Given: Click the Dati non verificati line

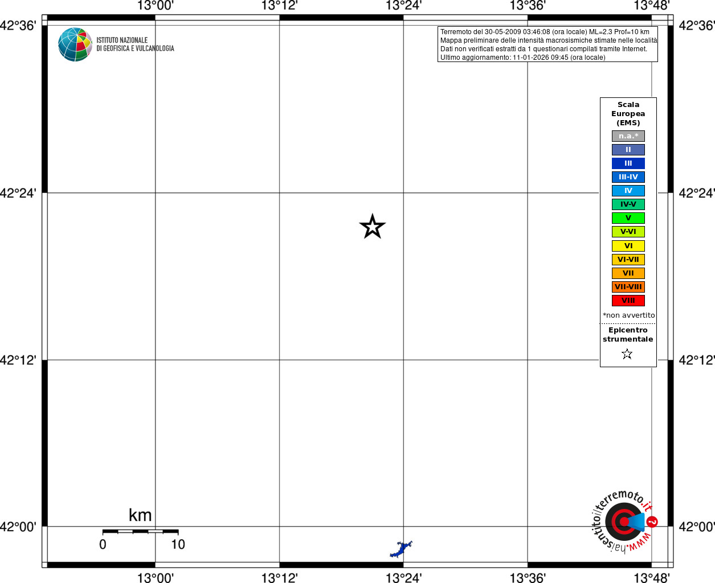Looking at the screenshot, I should click(x=544, y=49).
